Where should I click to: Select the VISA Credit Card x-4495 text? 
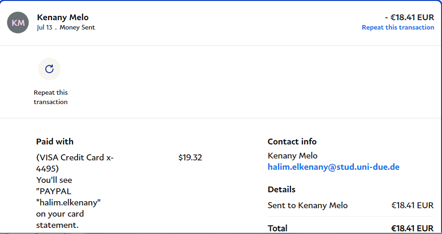75,163
